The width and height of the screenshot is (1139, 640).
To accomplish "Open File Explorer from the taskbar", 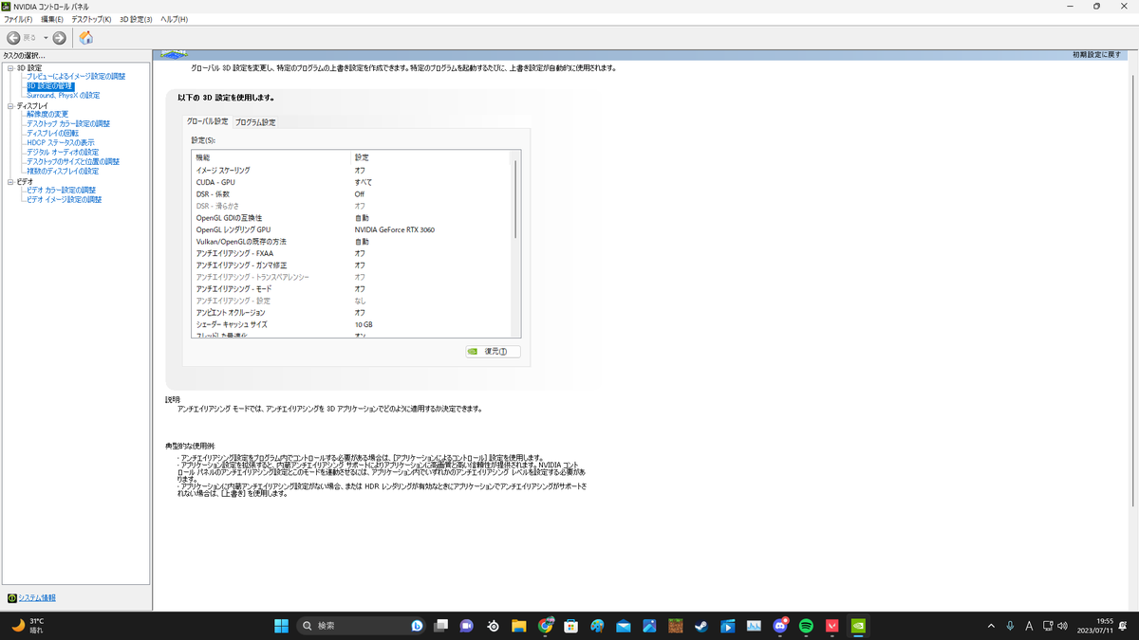I will tap(519, 626).
